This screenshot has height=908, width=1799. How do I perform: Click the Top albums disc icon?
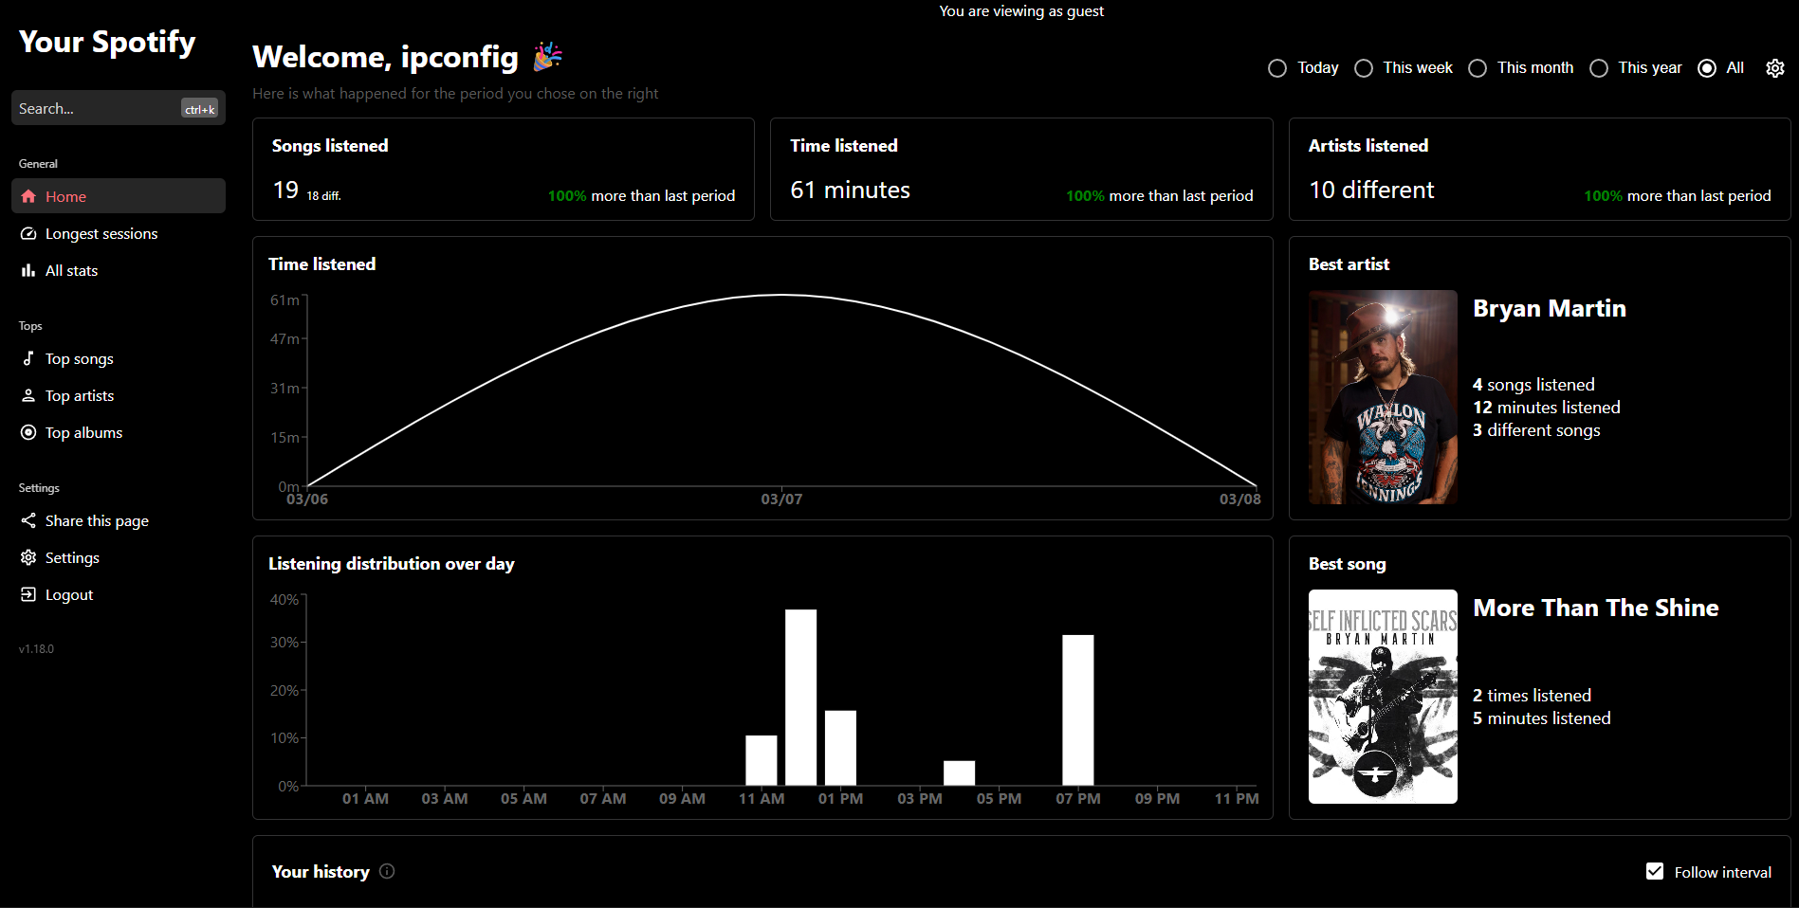(x=28, y=432)
